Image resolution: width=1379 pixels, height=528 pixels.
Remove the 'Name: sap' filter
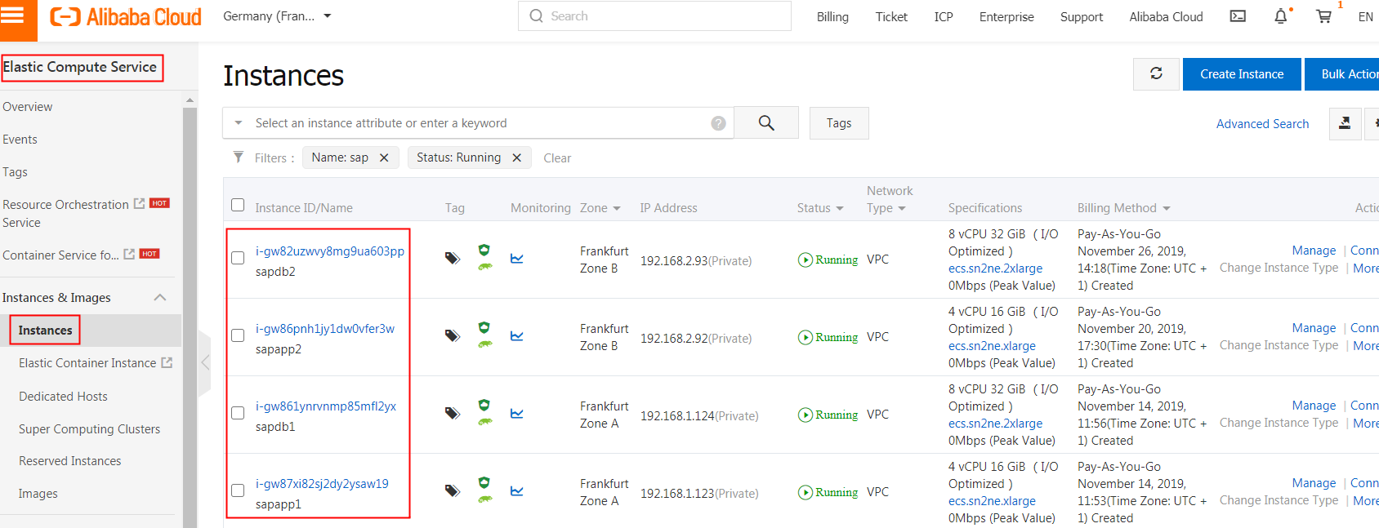[x=384, y=158]
